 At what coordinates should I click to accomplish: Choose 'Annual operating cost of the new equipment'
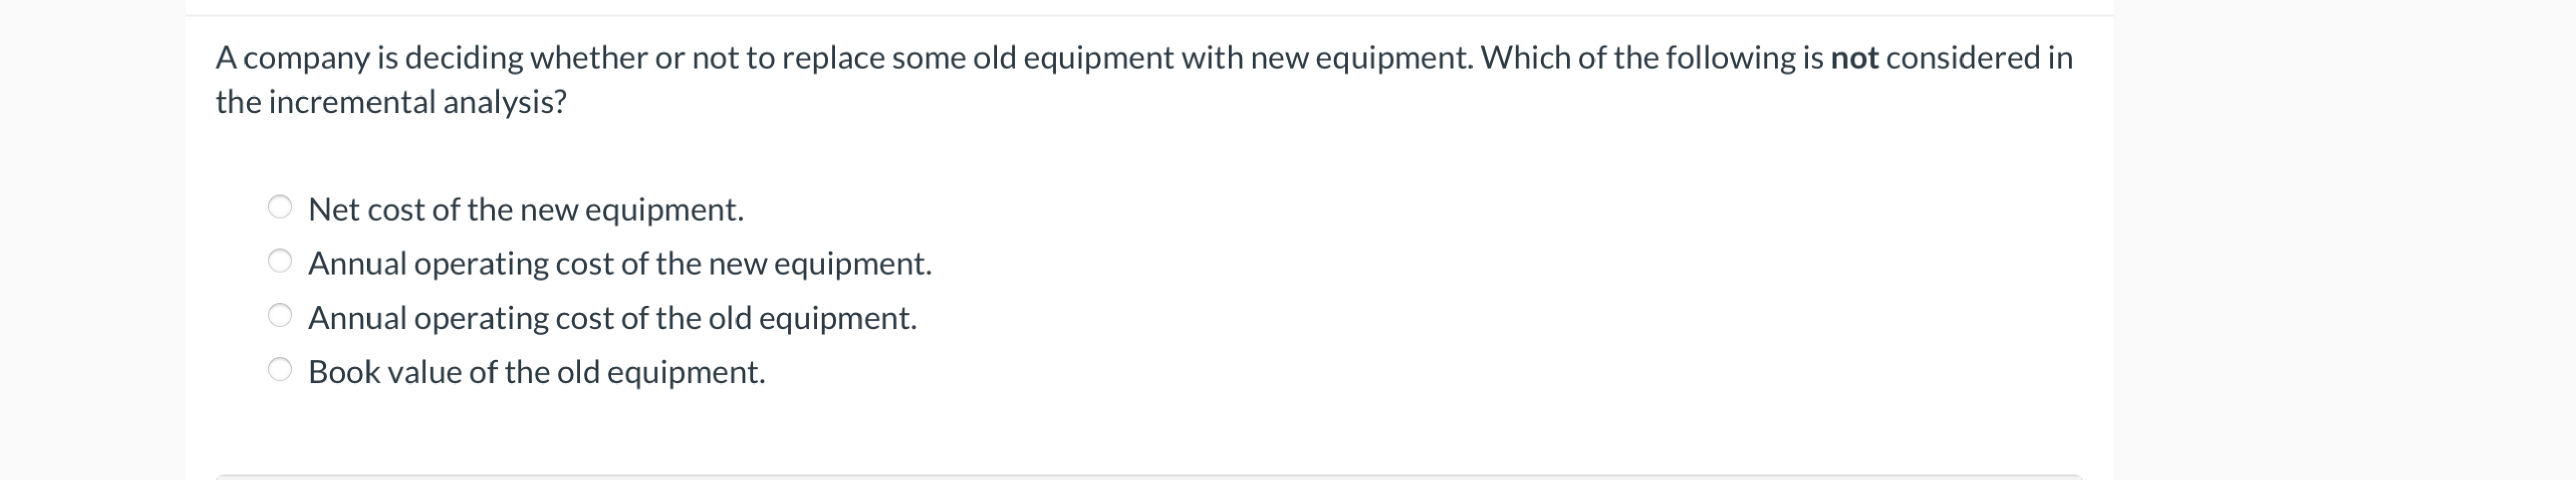[281, 261]
